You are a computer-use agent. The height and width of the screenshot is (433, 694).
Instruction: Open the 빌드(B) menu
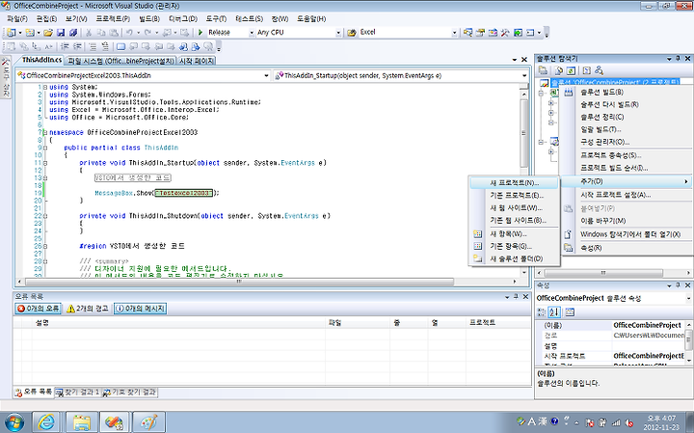pyautogui.click(x=149, y=18)
